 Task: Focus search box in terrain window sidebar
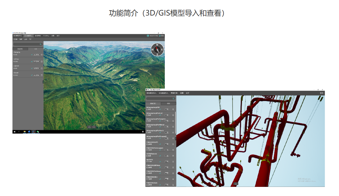(28, 44)
